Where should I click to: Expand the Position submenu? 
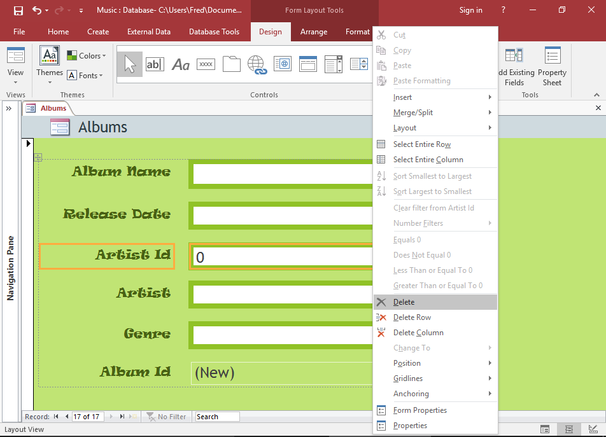tap(435, 363)
